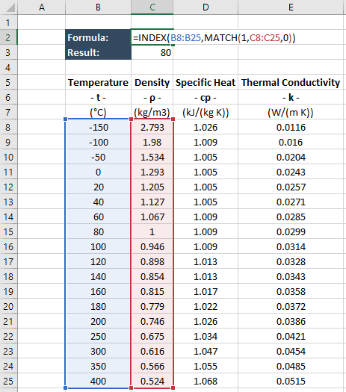Click the '- k -' symbol cell

(x=291, y=97)
